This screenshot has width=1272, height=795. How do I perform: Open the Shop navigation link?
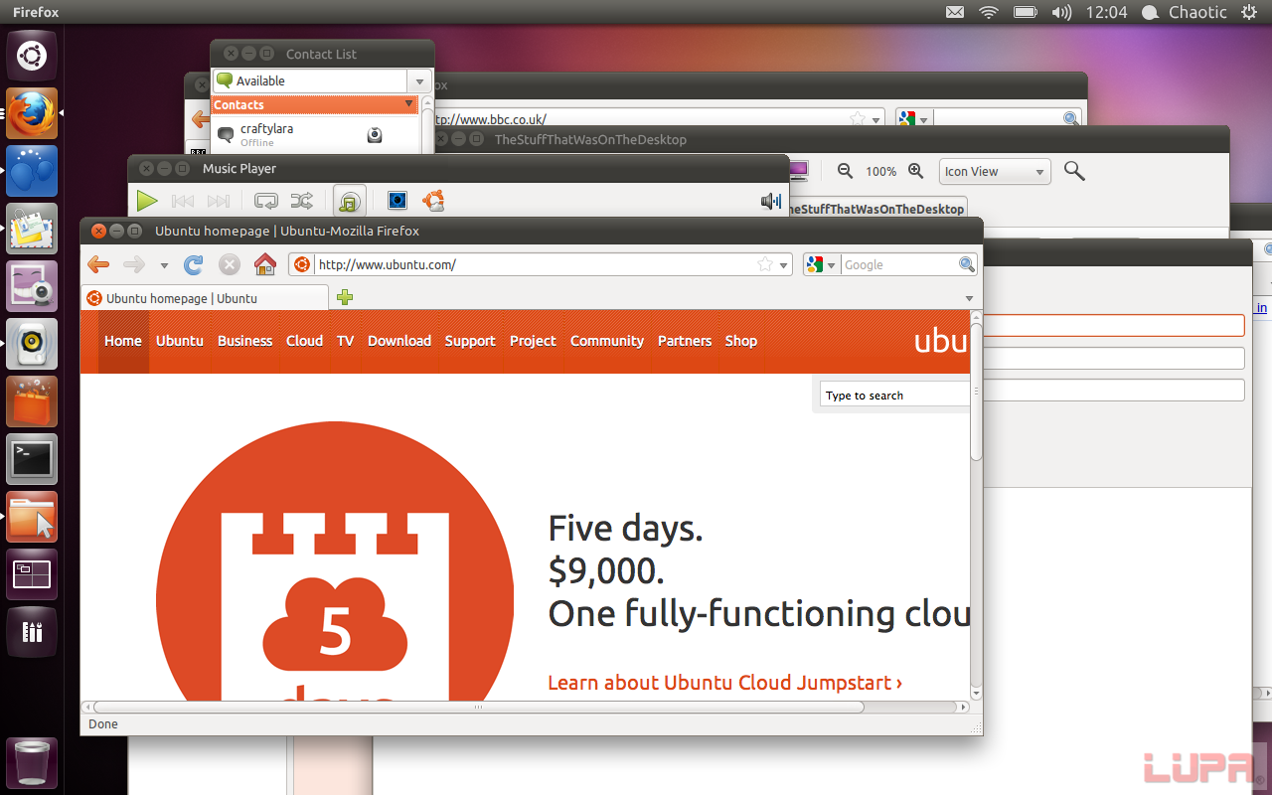[x=741, y=341]
